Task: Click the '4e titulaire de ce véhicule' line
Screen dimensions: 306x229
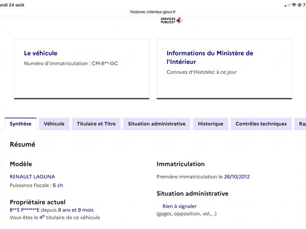Action: pyautogui.click(x=55, y=217)
